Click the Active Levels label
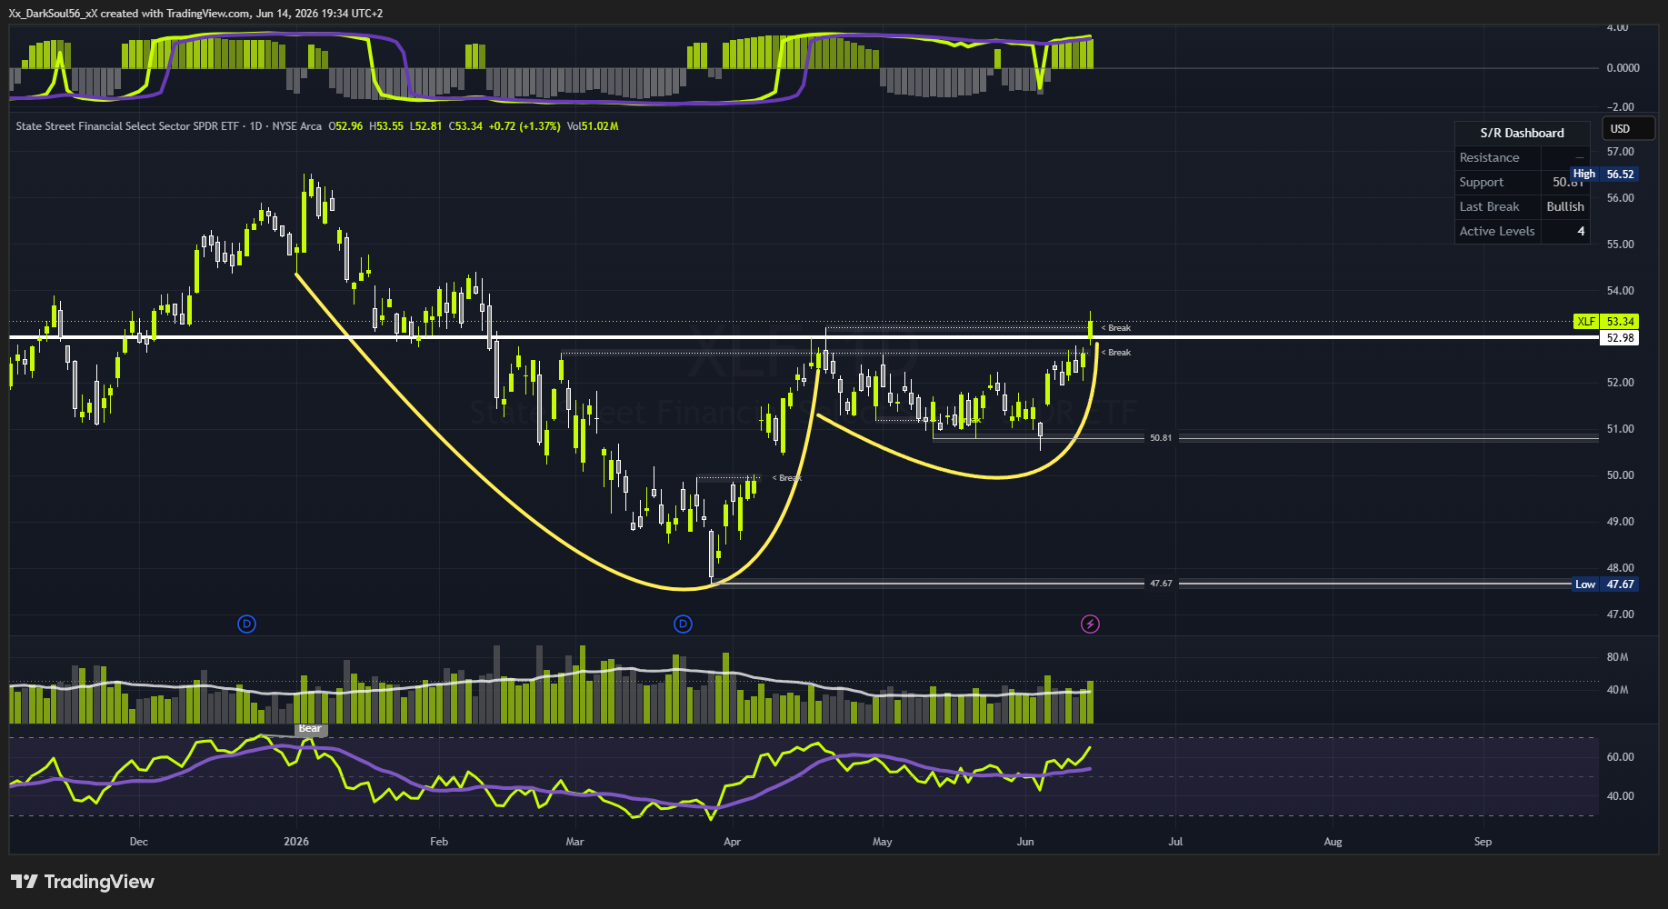Image resolution: width=1668 pixels, height=909 pixels. click(x=1497, y=231)
